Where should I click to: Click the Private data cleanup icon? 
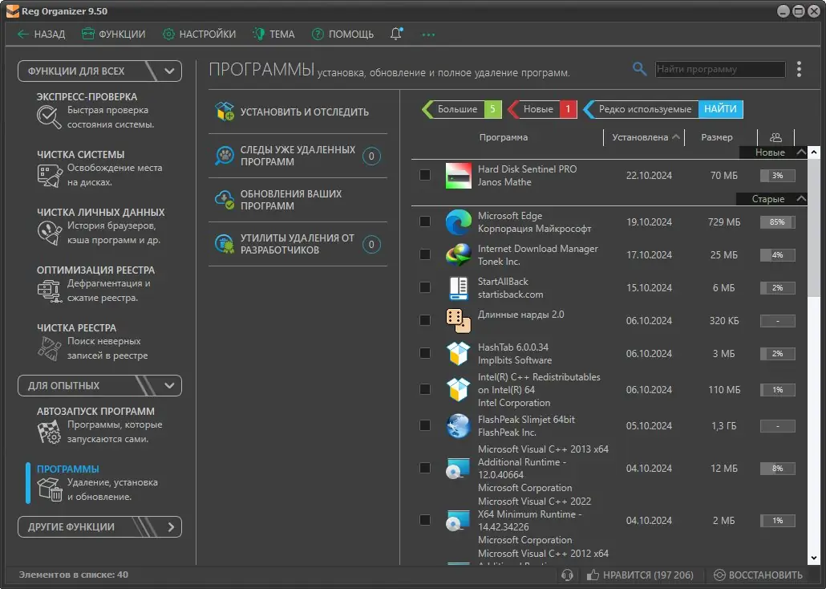pyautogui.click(x=49, y=233)
